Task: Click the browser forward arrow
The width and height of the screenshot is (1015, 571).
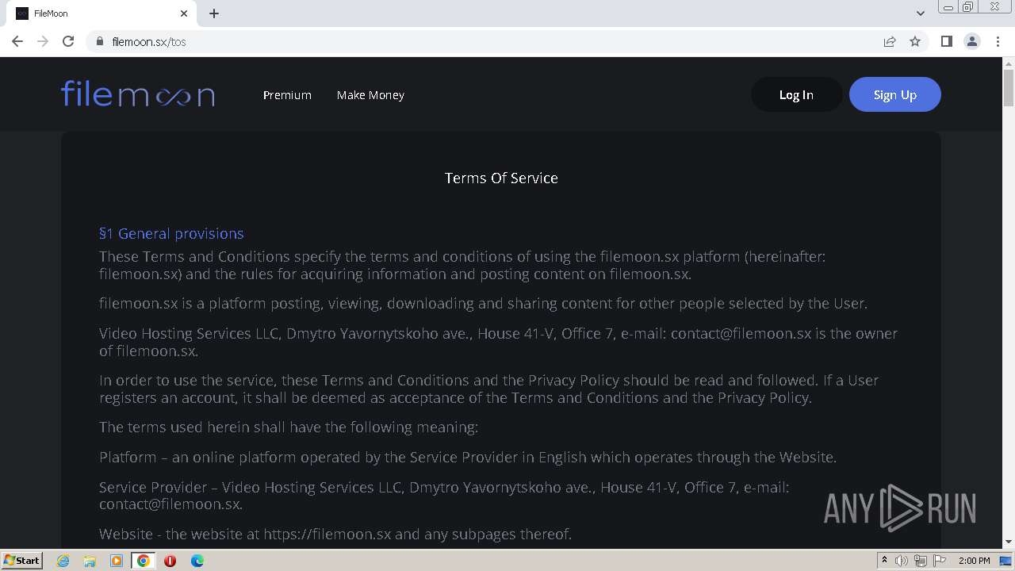Action: coord(43,41)
